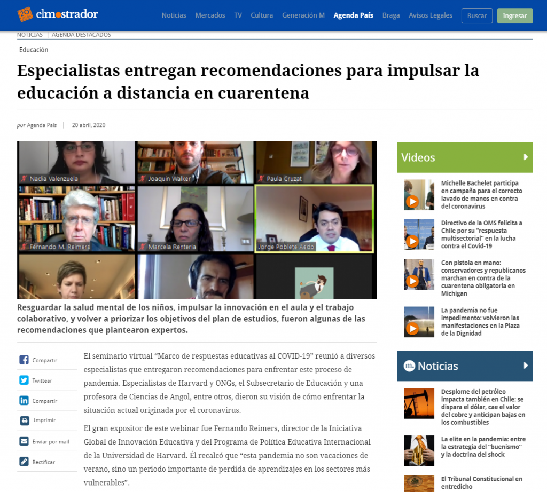Click the NOTICIAS breadcrumb link
547x492 pixels.
[30, 35]
